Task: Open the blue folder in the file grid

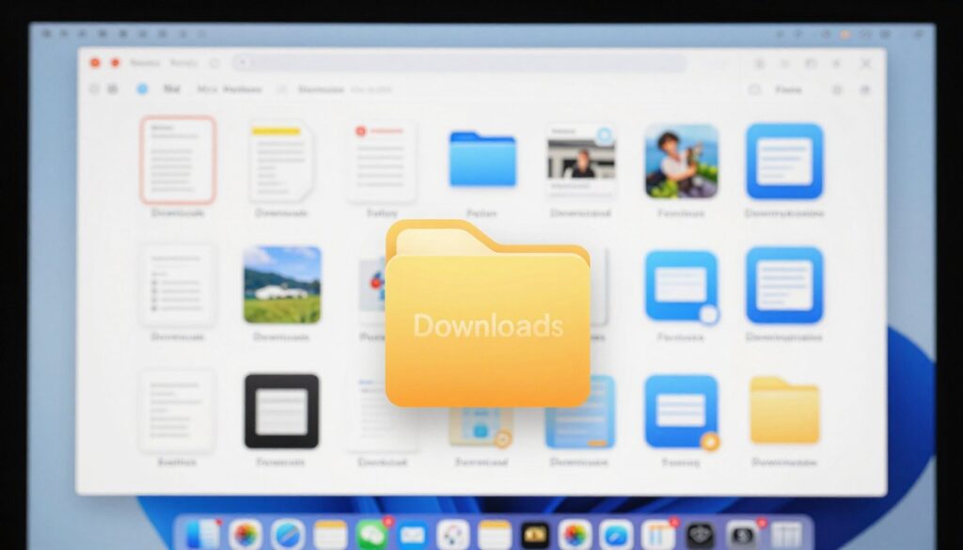Action: click(482, 158)
